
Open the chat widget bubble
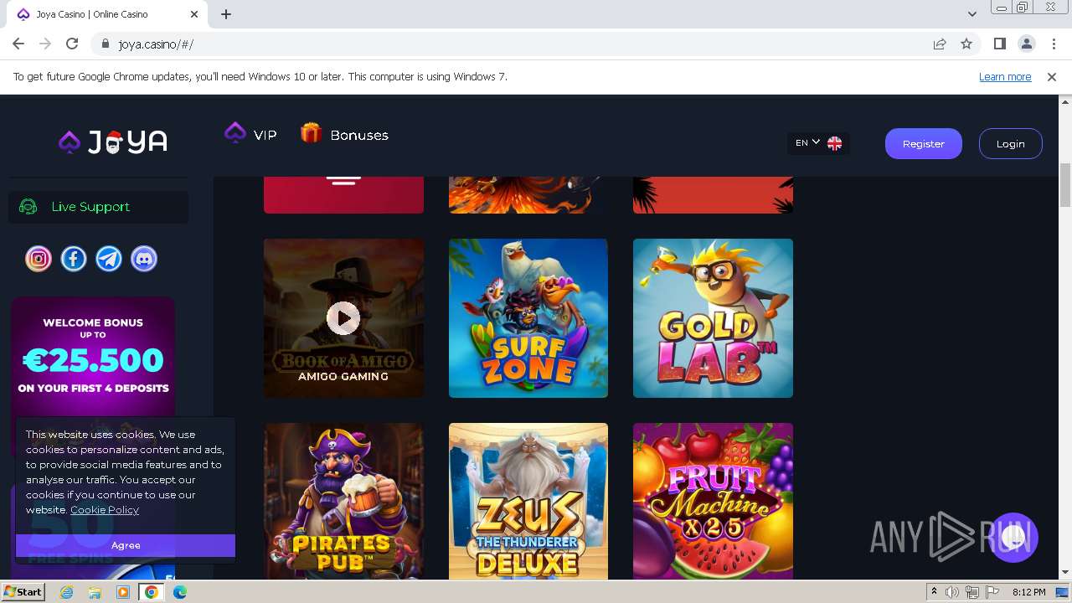pos(1013,538)
